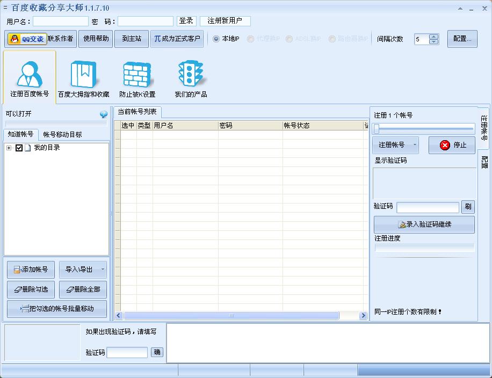Select the 本地IP radio button
The width and height of the screenshot is (492, 378).
(x=216, y=39)
